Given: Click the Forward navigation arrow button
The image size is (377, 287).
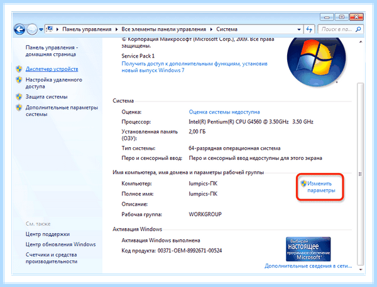Looking at the screenshot, I should click(x=32, y=29).
